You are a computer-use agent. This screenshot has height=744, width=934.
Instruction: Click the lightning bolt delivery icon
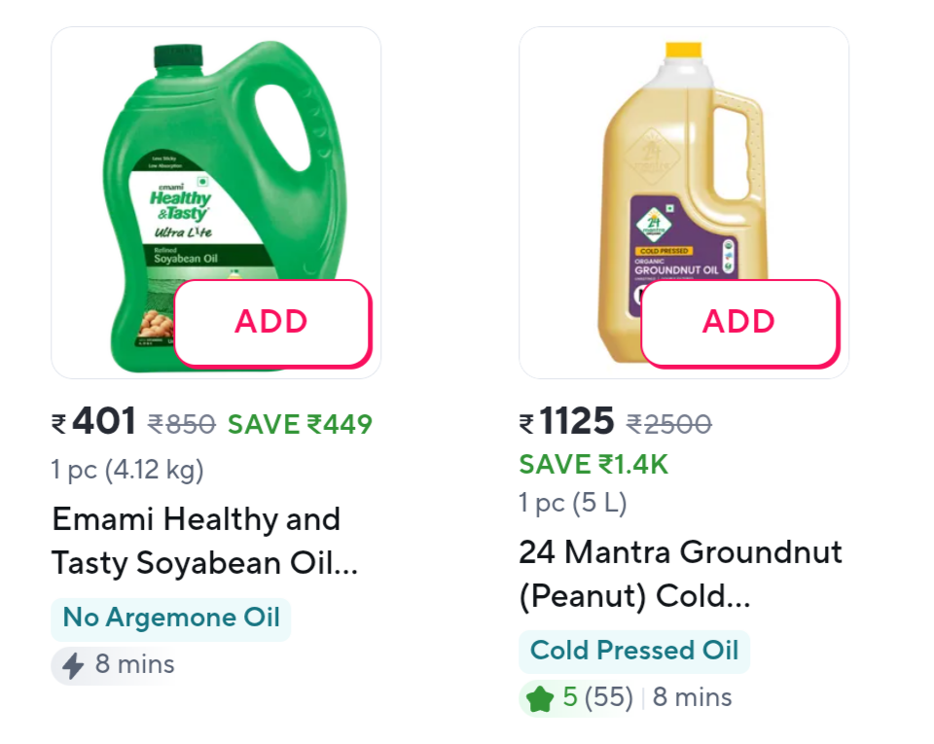73,665
